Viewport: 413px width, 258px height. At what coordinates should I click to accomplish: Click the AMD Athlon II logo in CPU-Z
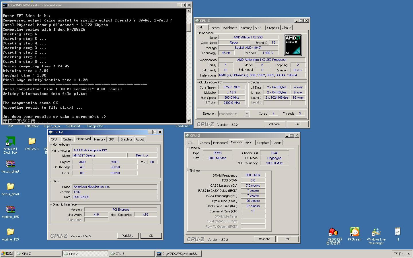(293, 45)
